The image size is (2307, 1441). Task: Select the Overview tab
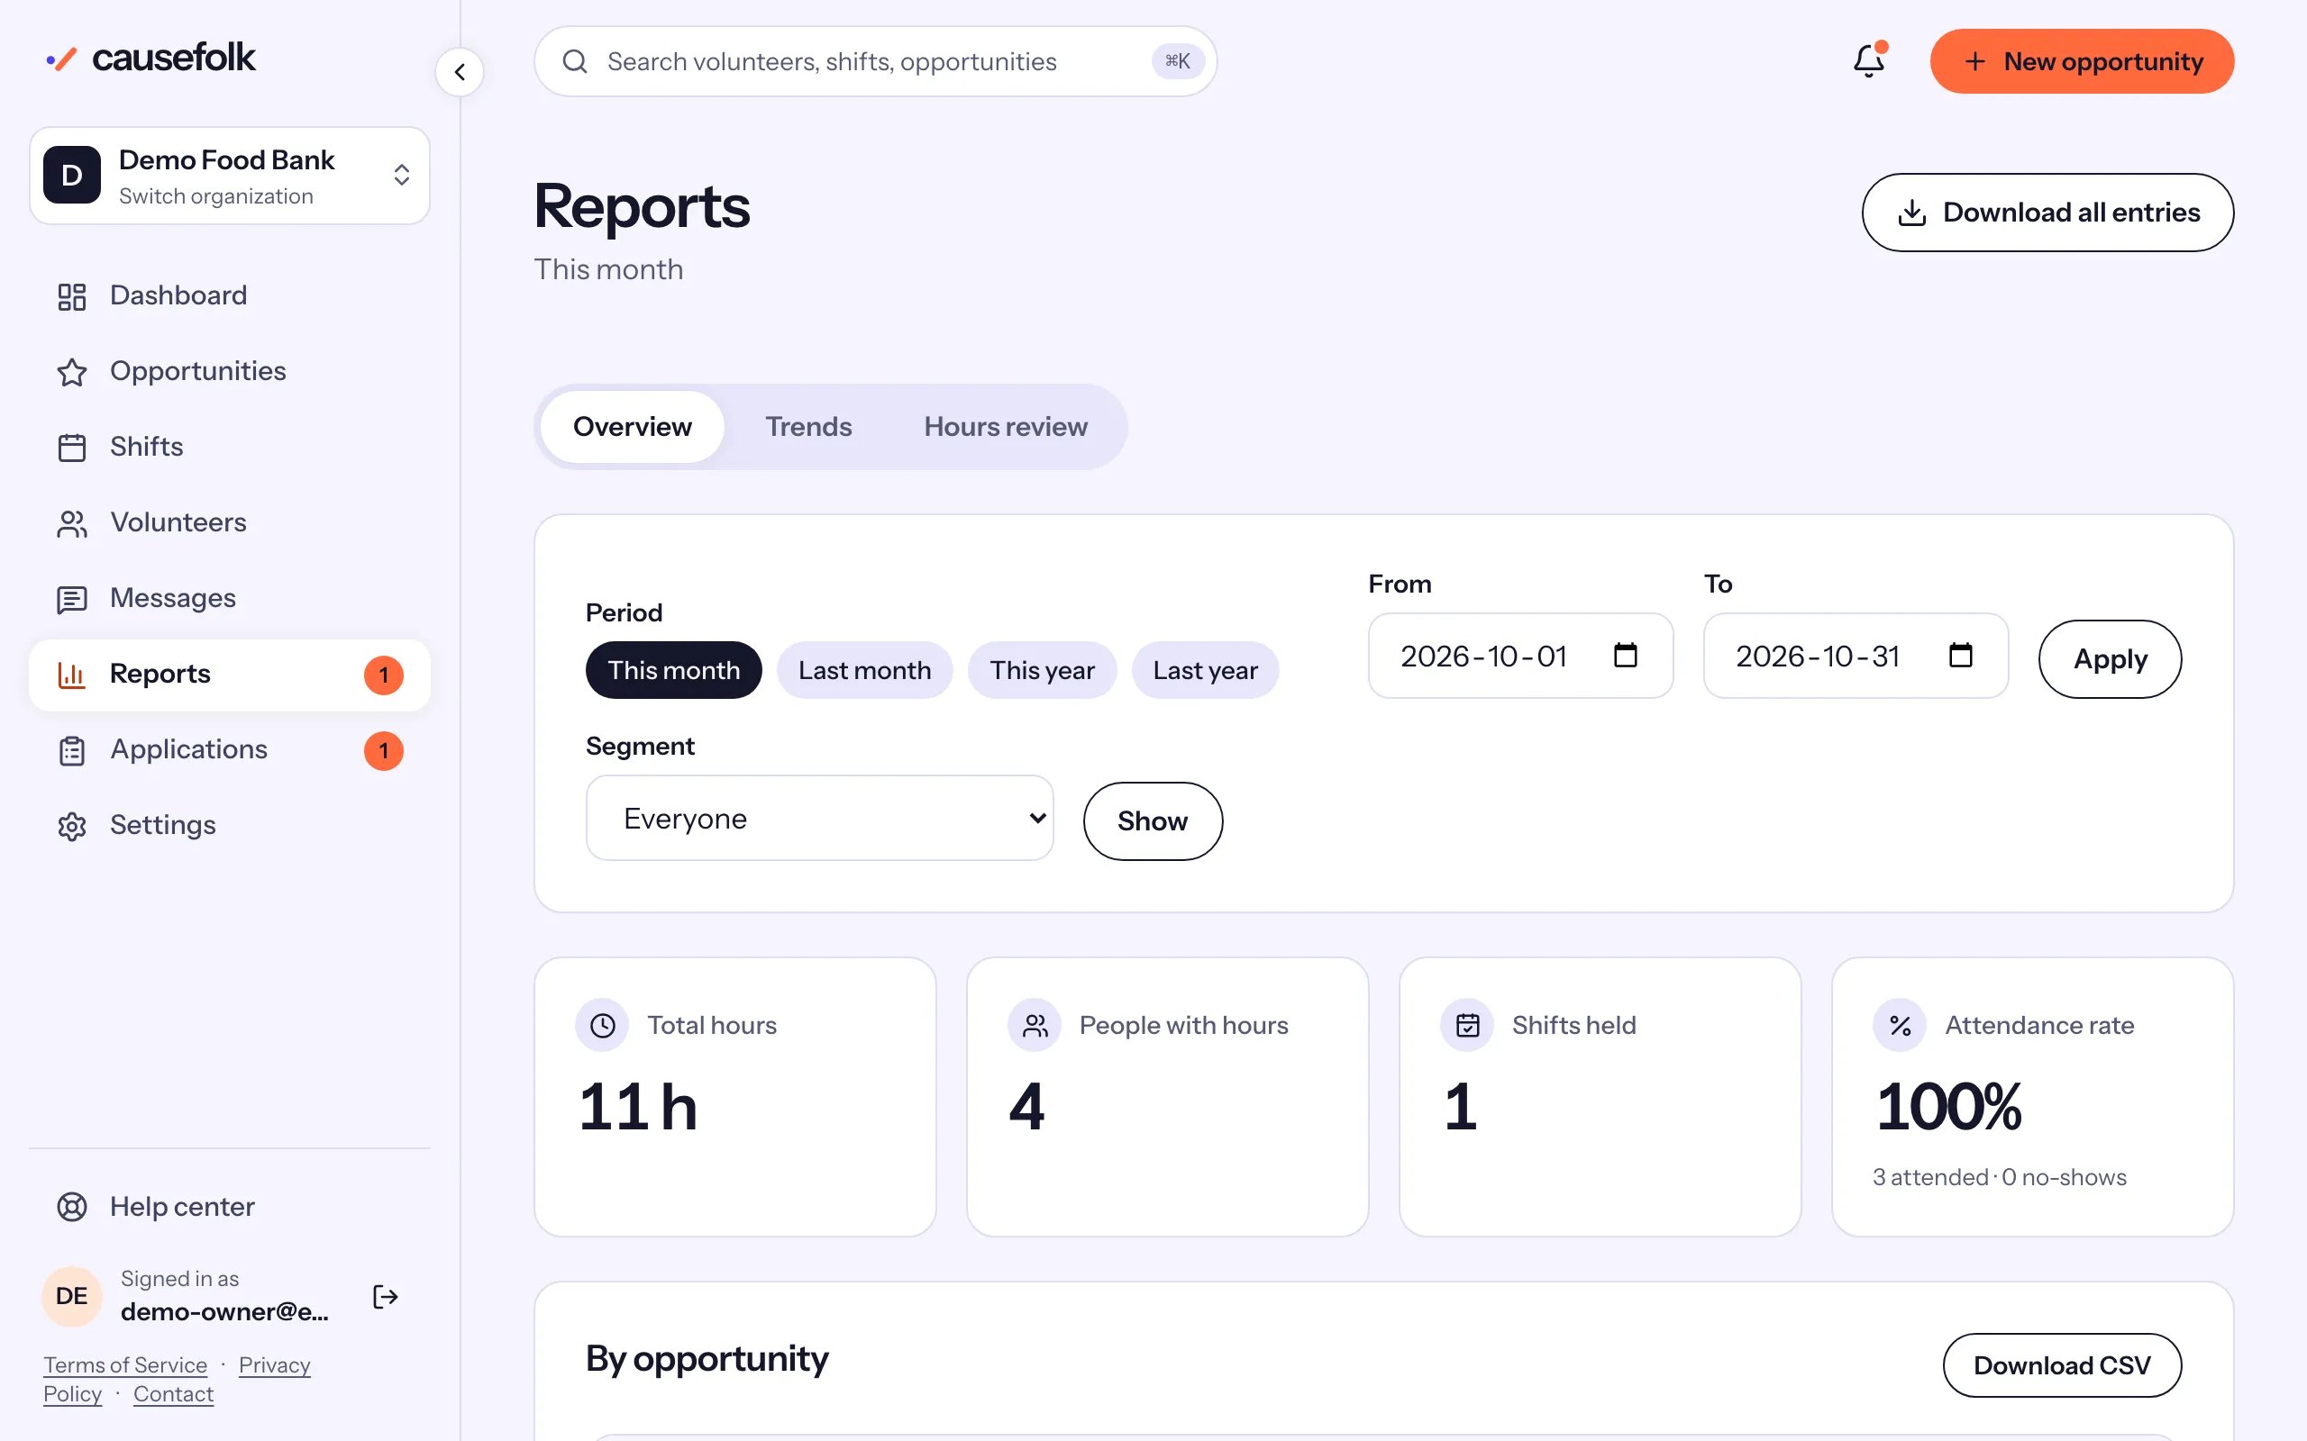[632, 427]
